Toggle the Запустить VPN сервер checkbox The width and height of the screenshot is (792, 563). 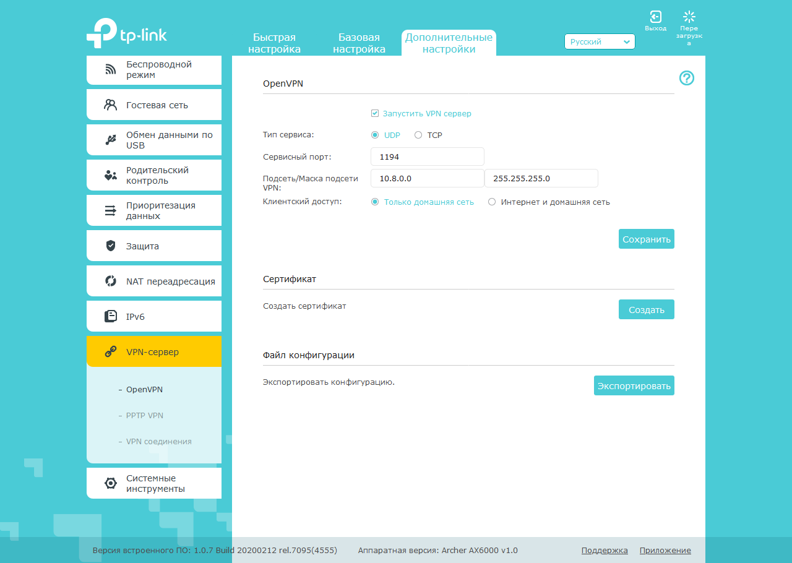(x=375, y=113)
